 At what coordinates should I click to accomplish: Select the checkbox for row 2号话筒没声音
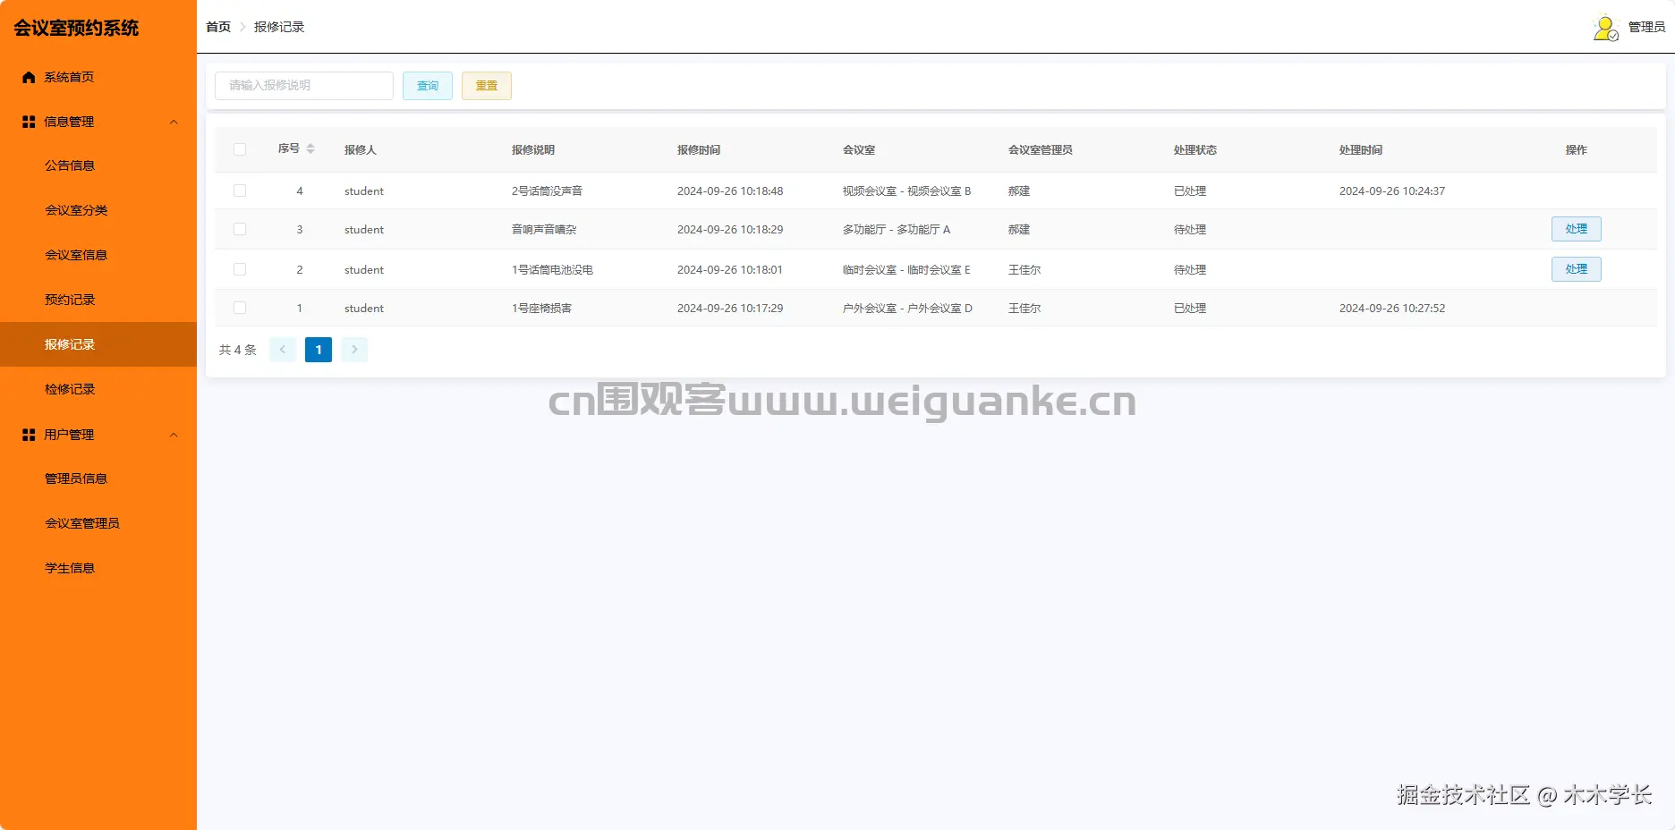click(x=240, y=191)
